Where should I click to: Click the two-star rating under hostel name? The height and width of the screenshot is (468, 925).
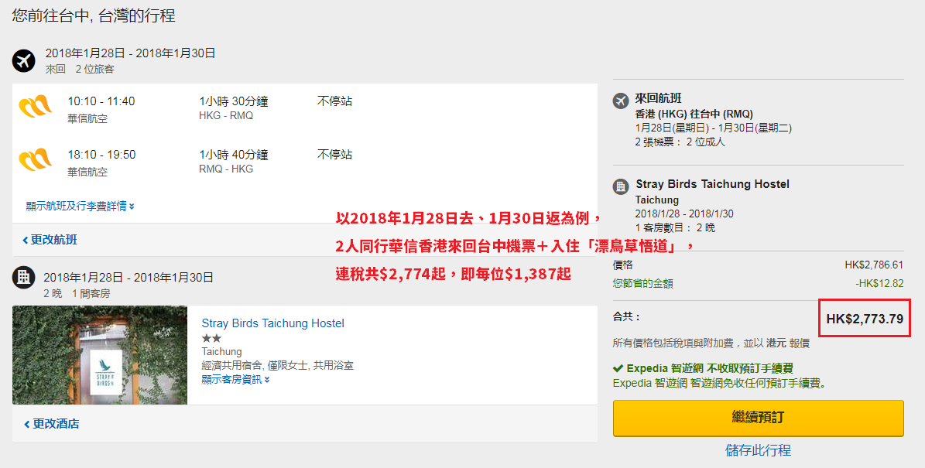point(211,338)
